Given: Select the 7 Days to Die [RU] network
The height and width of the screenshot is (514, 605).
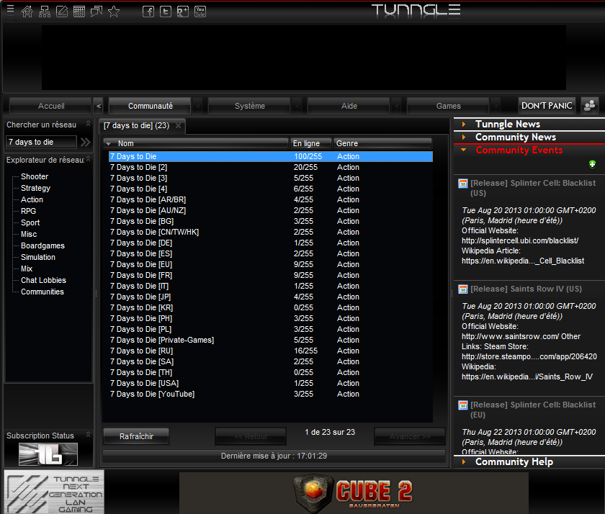Looking at the screenshot, I should click(271, 351).
